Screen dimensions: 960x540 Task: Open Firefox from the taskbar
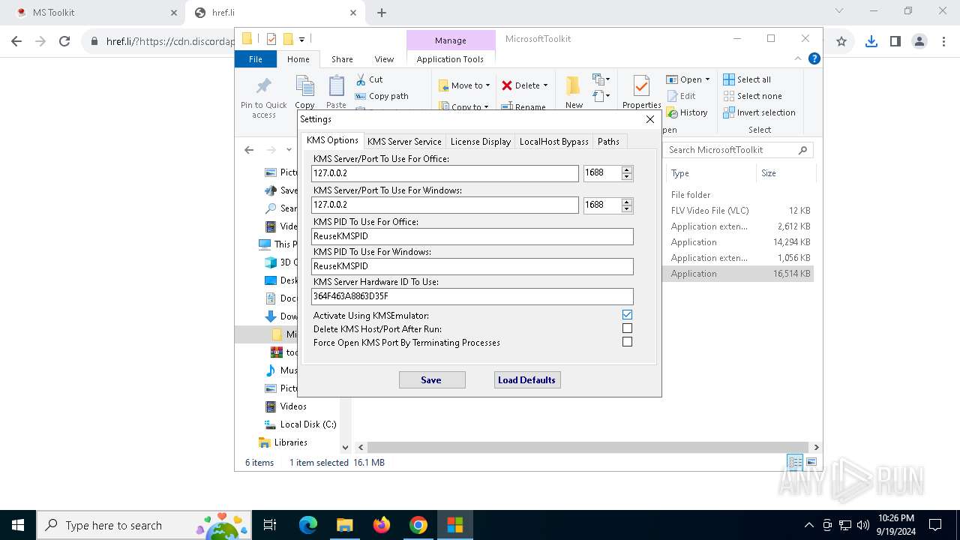tap(382, 525)
